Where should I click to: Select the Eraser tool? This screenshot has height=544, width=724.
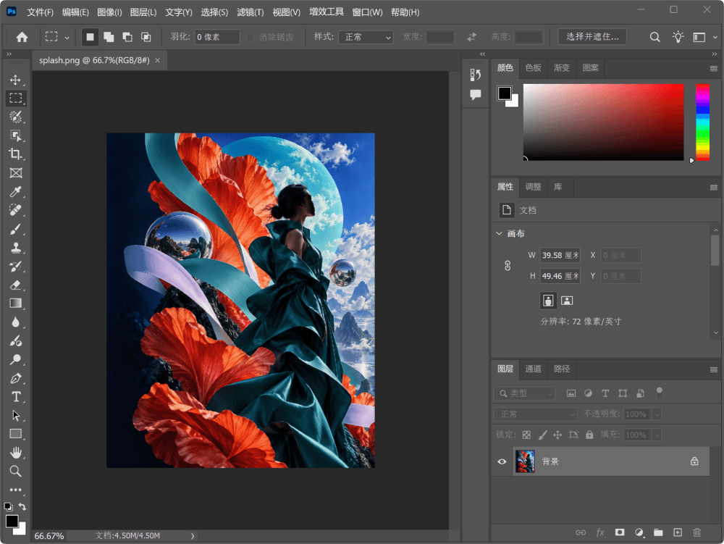16,285
